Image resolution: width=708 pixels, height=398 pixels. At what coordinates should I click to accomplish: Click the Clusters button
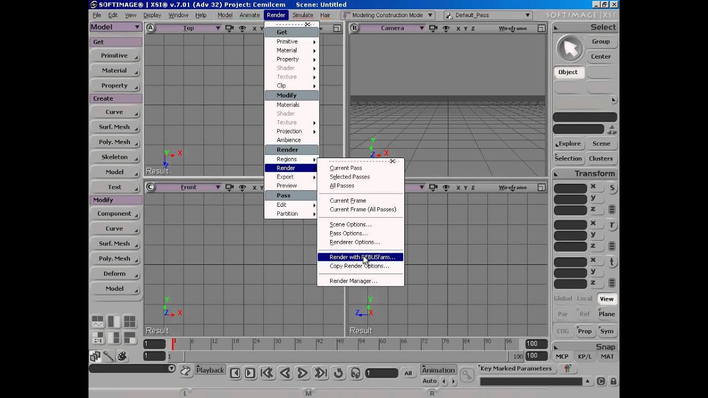pos(601,159)
